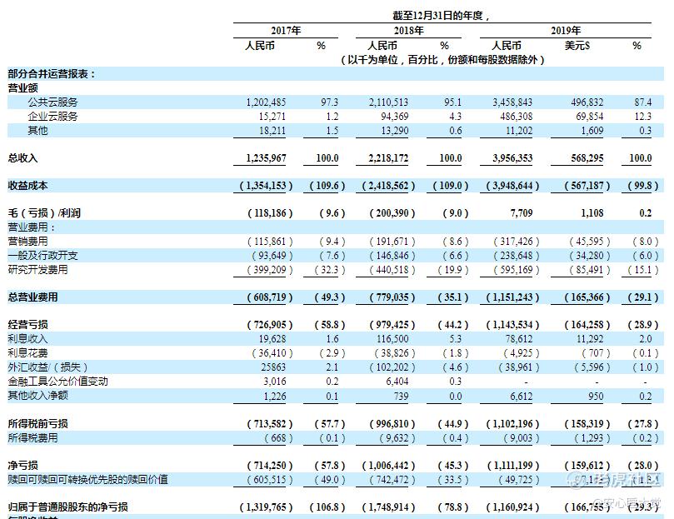The image size is (674, 519).
Task: Select the 企业云服务 row label
Action: point(52,117)
